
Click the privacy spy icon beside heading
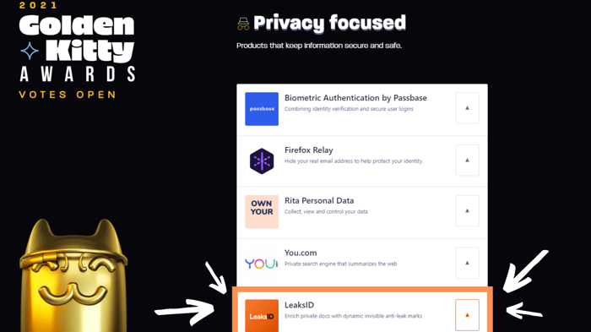click(x=243, y=24)
